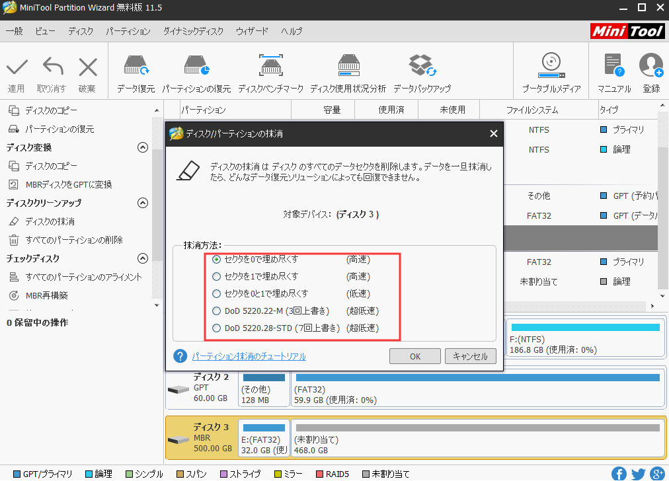Collapse the ディスク変換 section
This screenshot has width=669, height=481.
pyautogui.click(x=143, y=147)
